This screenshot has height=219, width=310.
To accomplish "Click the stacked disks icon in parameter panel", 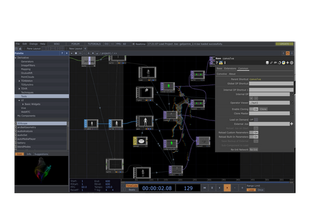I will pos(267,62).
